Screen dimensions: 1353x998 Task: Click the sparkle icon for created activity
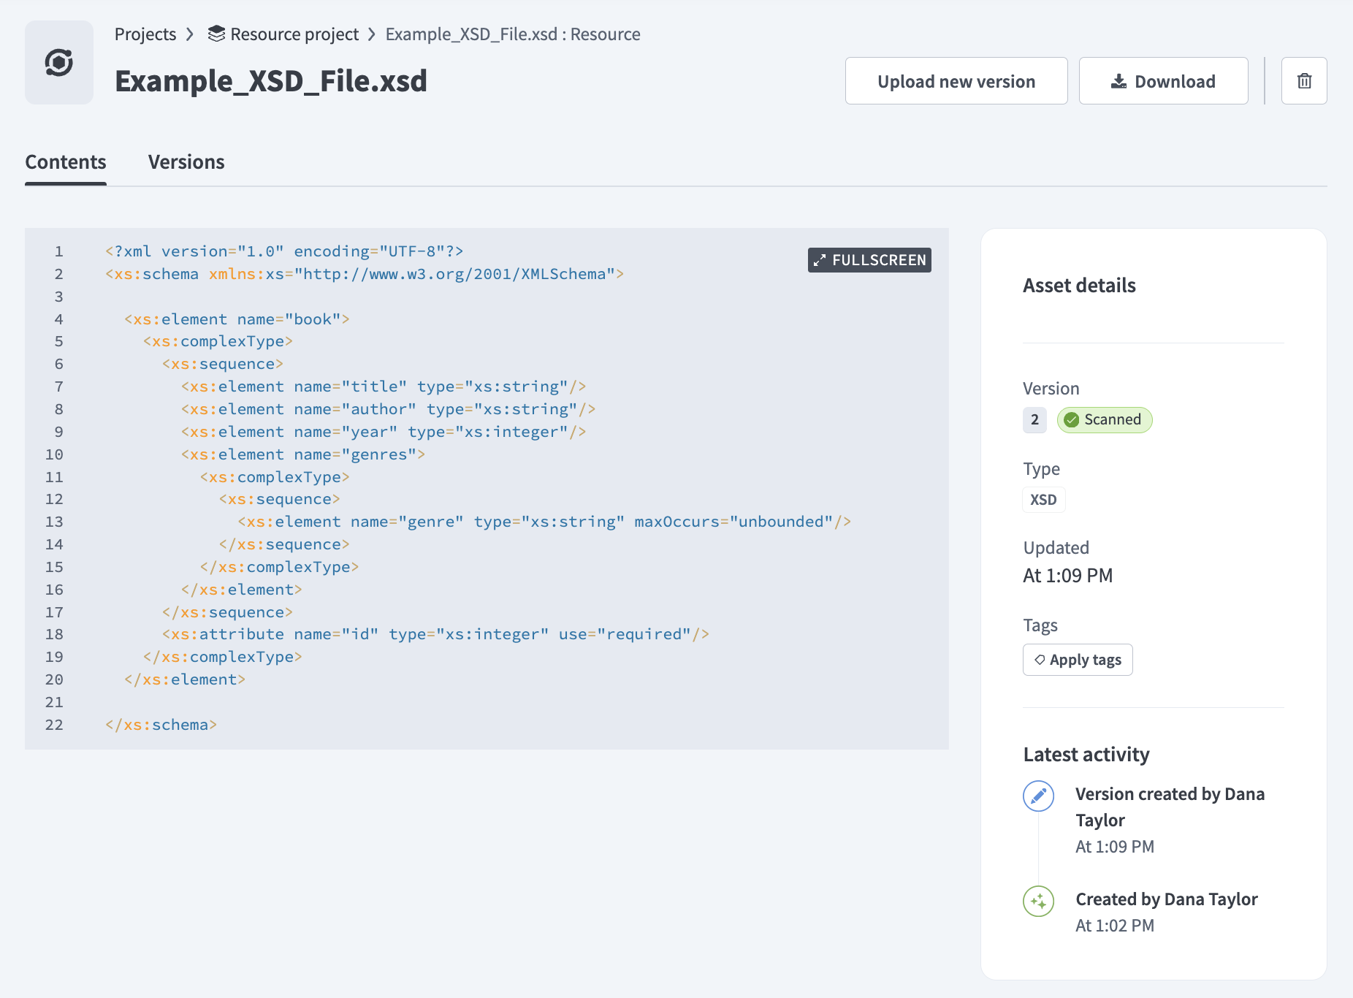[x=1038, y=902]
